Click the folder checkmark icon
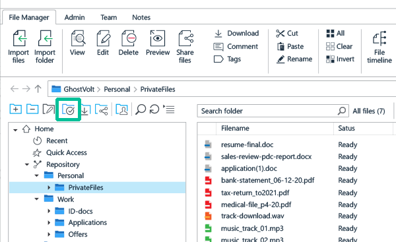 click(69, 109)
